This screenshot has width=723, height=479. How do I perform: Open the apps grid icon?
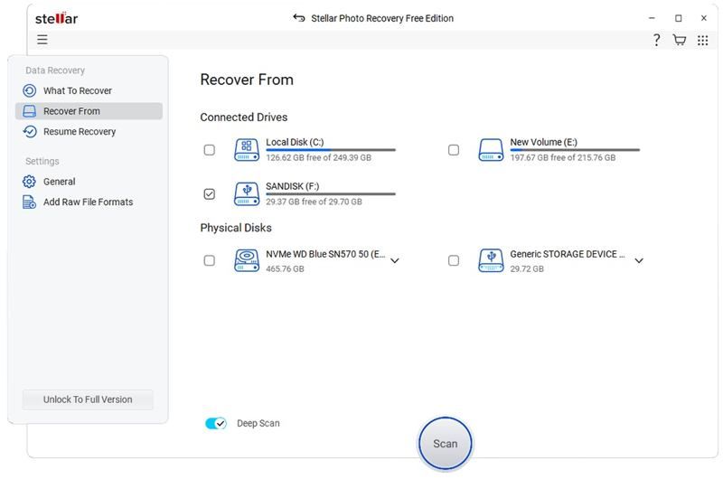pyautogui.click(x=702, y=40)
